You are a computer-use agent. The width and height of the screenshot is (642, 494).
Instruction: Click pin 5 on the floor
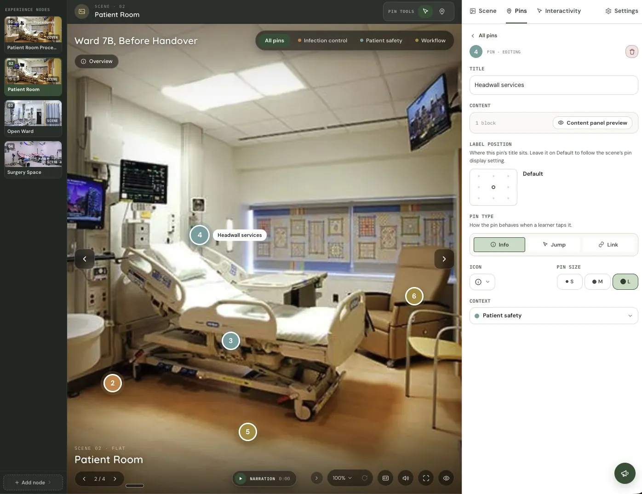pos(248,432)
